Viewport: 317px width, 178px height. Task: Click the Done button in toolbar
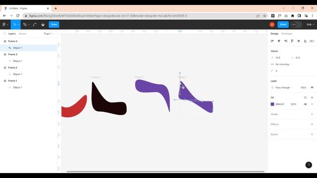coord(54,24)
